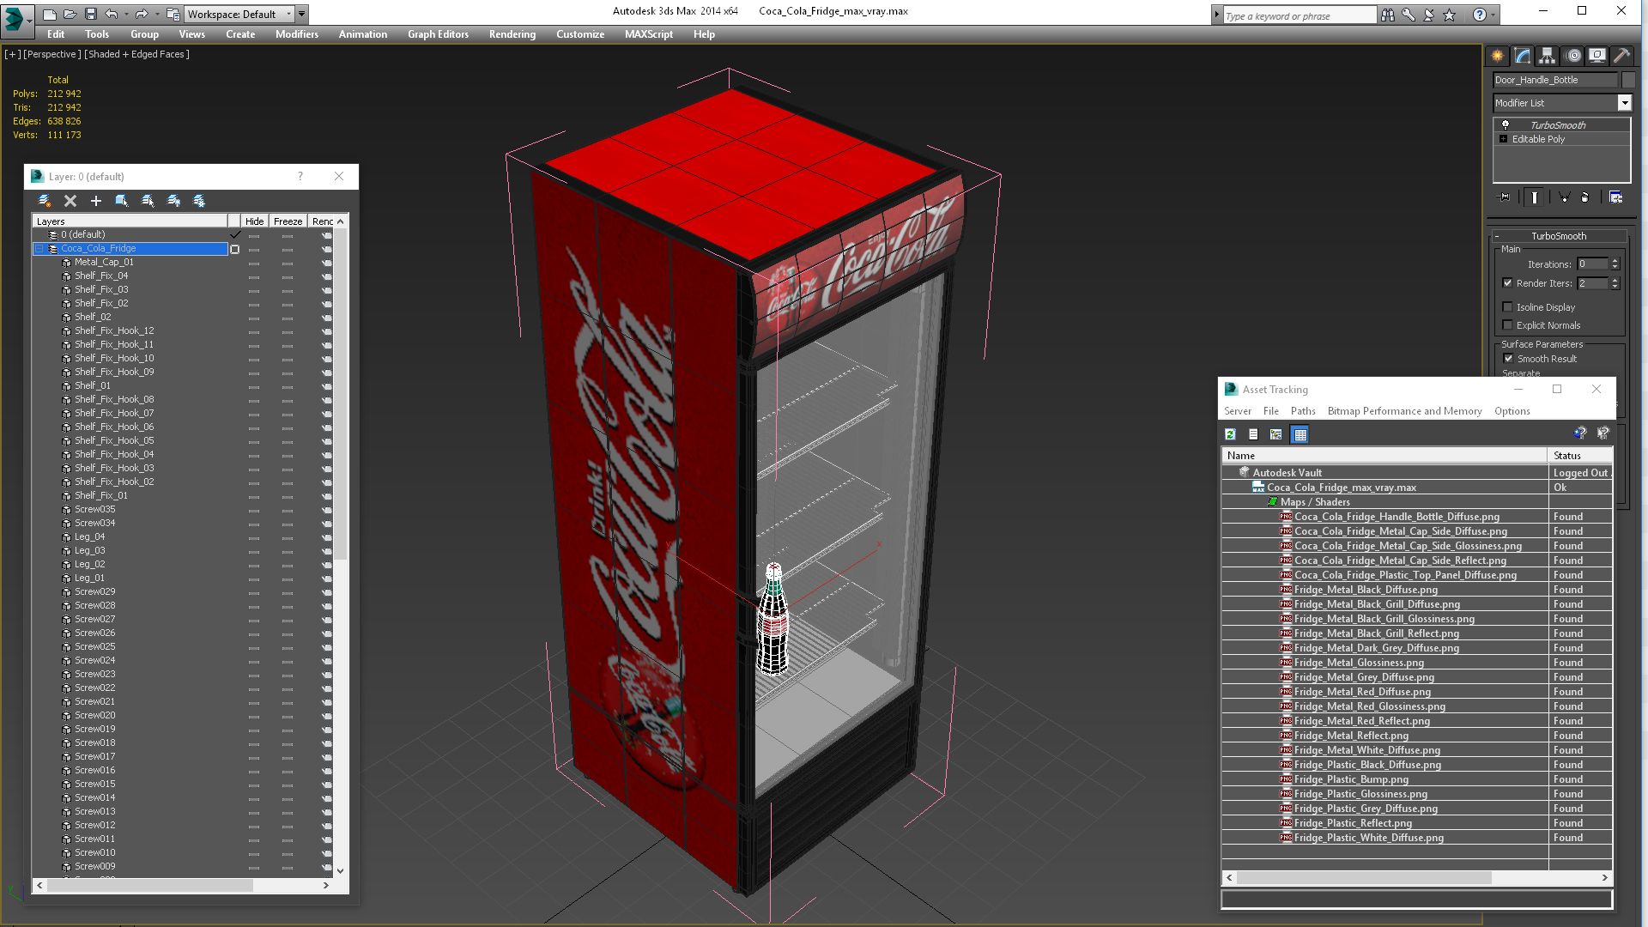Open the Display command panel tab
This screenshot has width=1648, height=927.
pos(1596,56)
